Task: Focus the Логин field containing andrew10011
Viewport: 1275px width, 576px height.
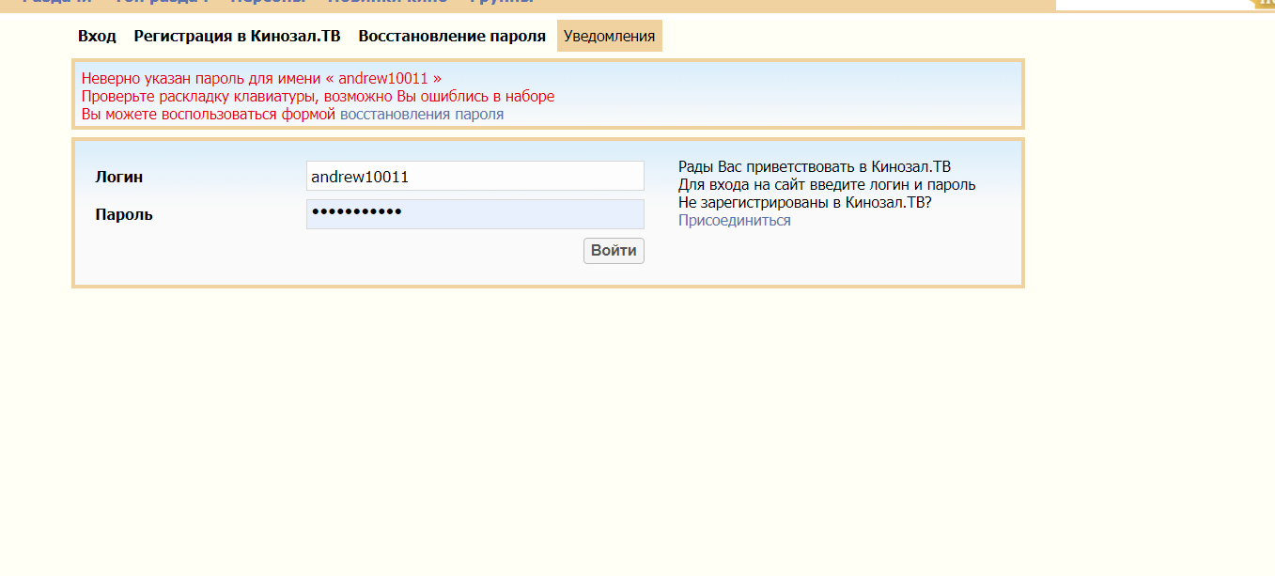Action: (475, 176)
